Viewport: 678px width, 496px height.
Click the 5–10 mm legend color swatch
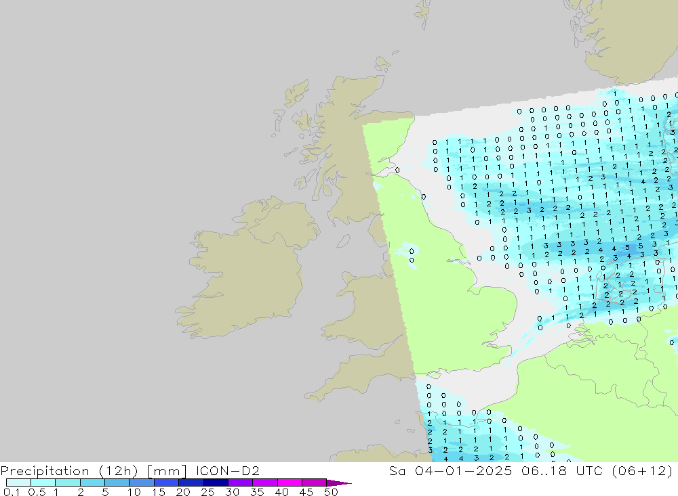coord(117,482)
